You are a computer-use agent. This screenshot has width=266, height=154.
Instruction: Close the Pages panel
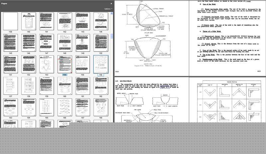point(111,4)
